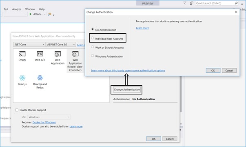
Task: Open the Window menu
Action: (30, 9)
